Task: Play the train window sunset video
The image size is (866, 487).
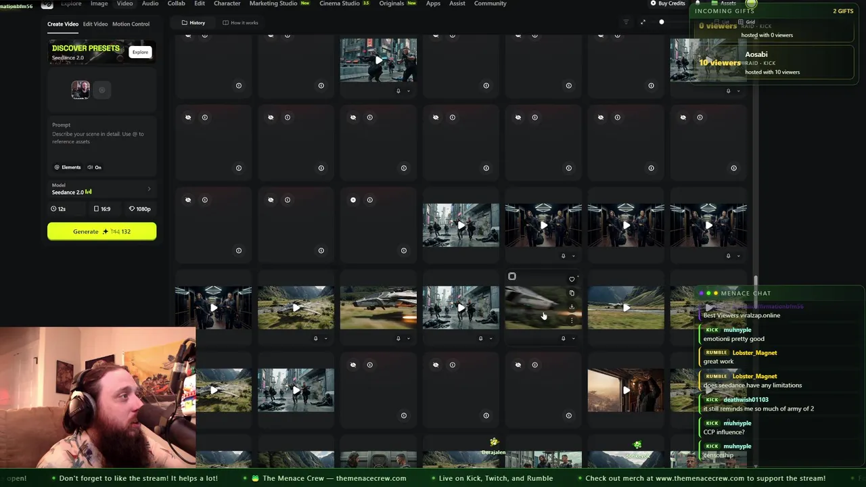Action: click(626, 390)
